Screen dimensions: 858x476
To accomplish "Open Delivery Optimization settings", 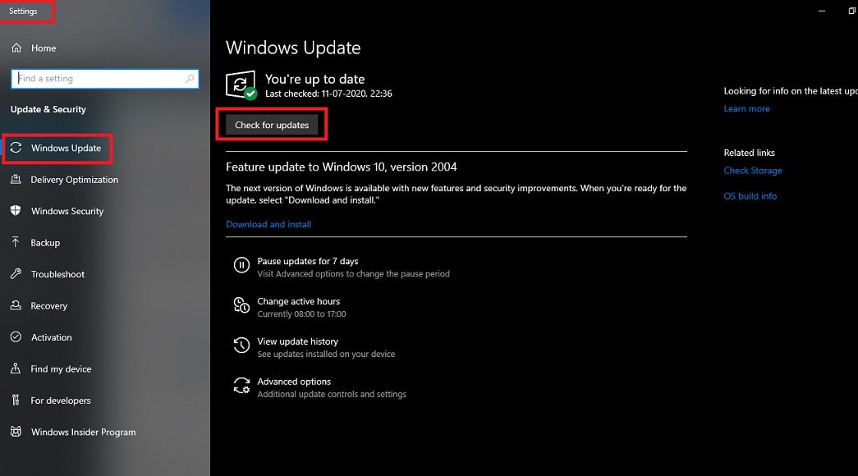I will tap(75, 180).
